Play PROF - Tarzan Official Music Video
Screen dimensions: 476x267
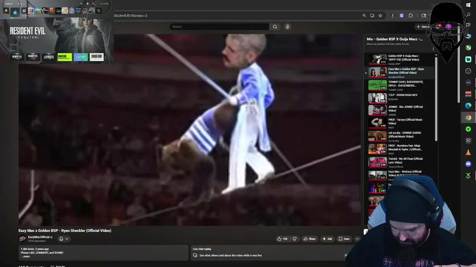[401, 123]
